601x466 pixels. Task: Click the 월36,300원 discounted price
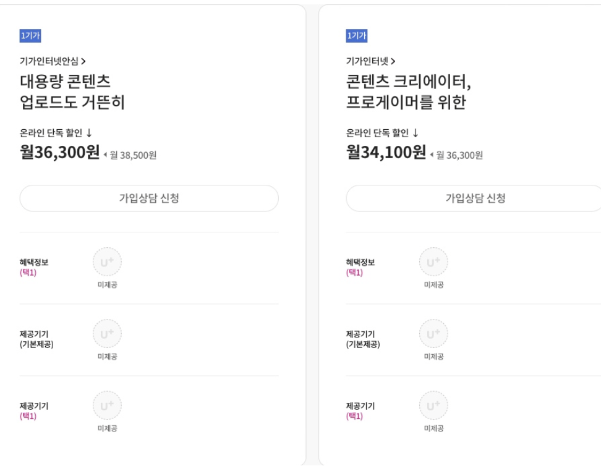point(59,152)
